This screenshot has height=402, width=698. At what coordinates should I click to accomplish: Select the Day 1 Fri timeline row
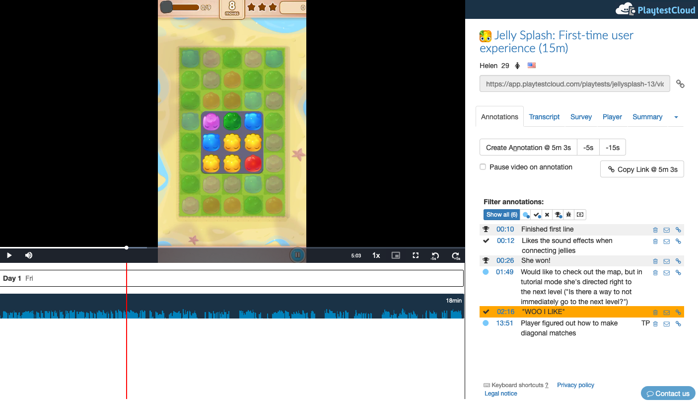[232, 278]
